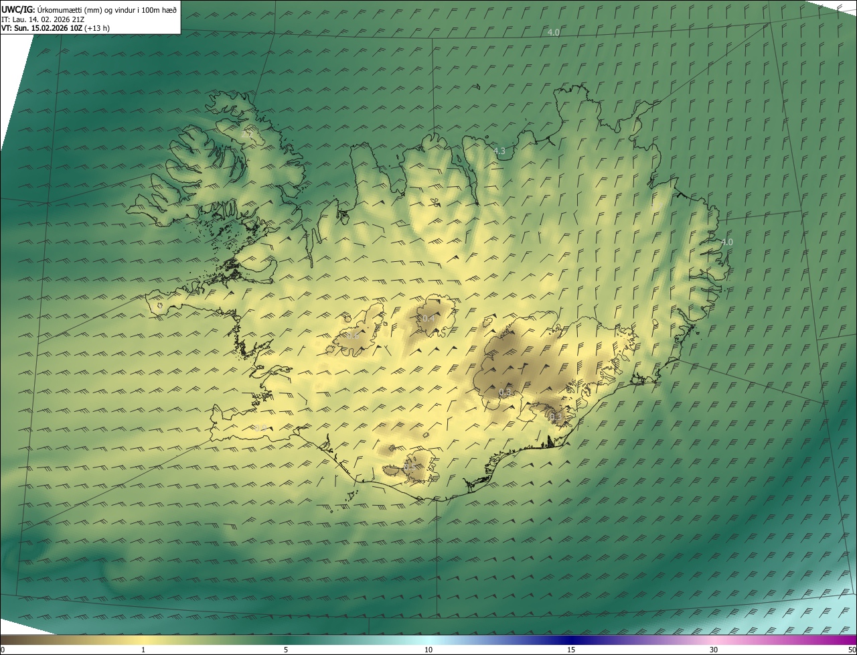Click the color scale at the 1 tick
Viewport: 857px width, 655px height.
pos(143,650)
